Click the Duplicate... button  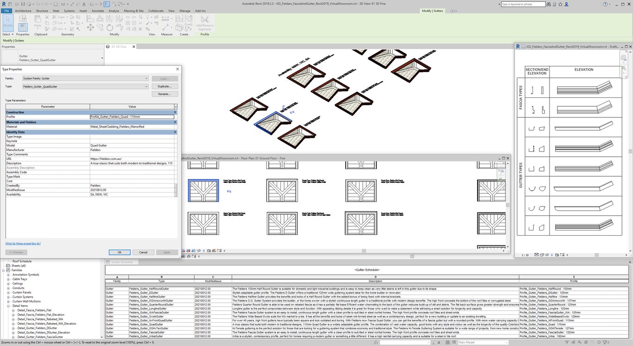pos(165,86)
